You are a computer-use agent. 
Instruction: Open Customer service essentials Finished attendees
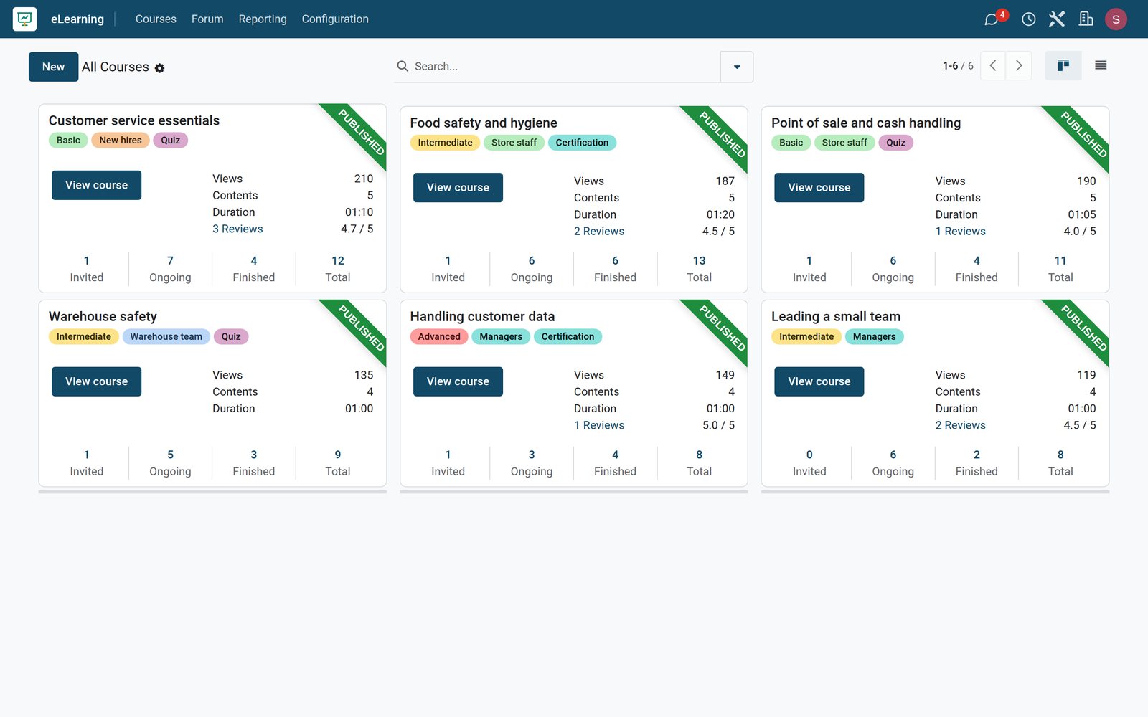point(254,269)
